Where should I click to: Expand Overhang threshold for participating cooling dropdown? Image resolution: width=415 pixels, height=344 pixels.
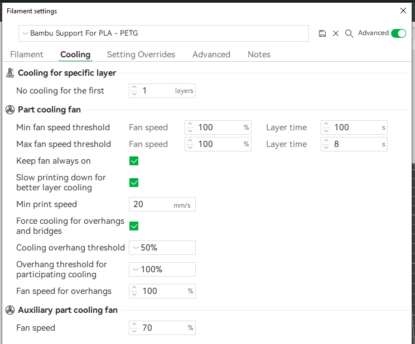pyautogui.click(x=162, y=269)
